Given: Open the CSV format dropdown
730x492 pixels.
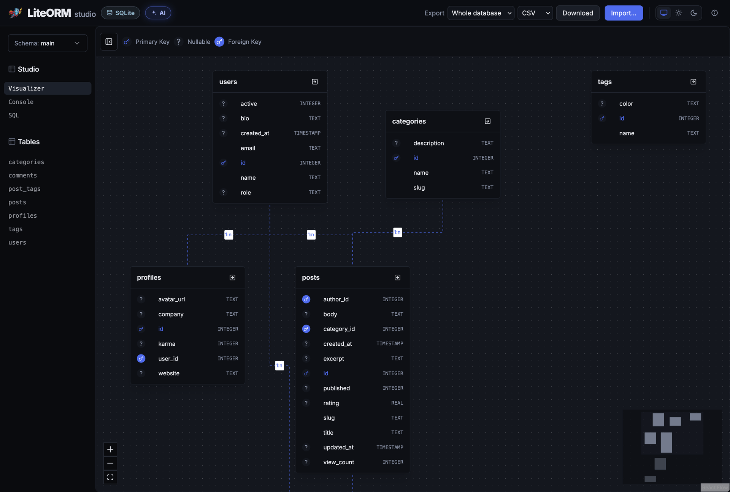Looking at the screenshot, I should [535, 13].
